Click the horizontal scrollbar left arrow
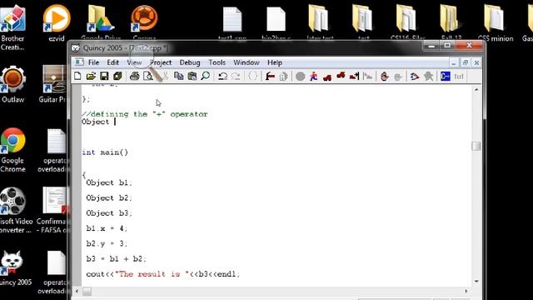The image size is (533, 300). [x=77, y=291]
